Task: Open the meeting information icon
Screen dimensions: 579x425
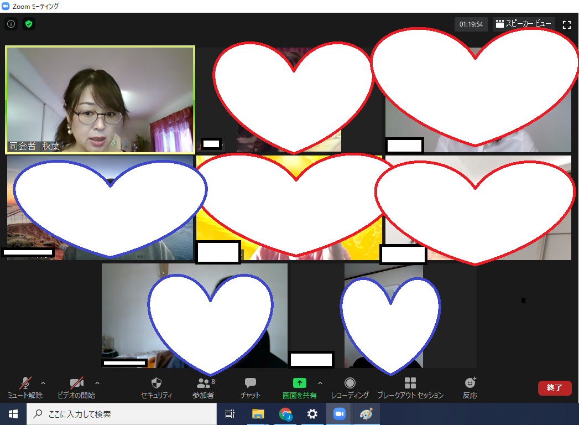Action: pos(11,24)
